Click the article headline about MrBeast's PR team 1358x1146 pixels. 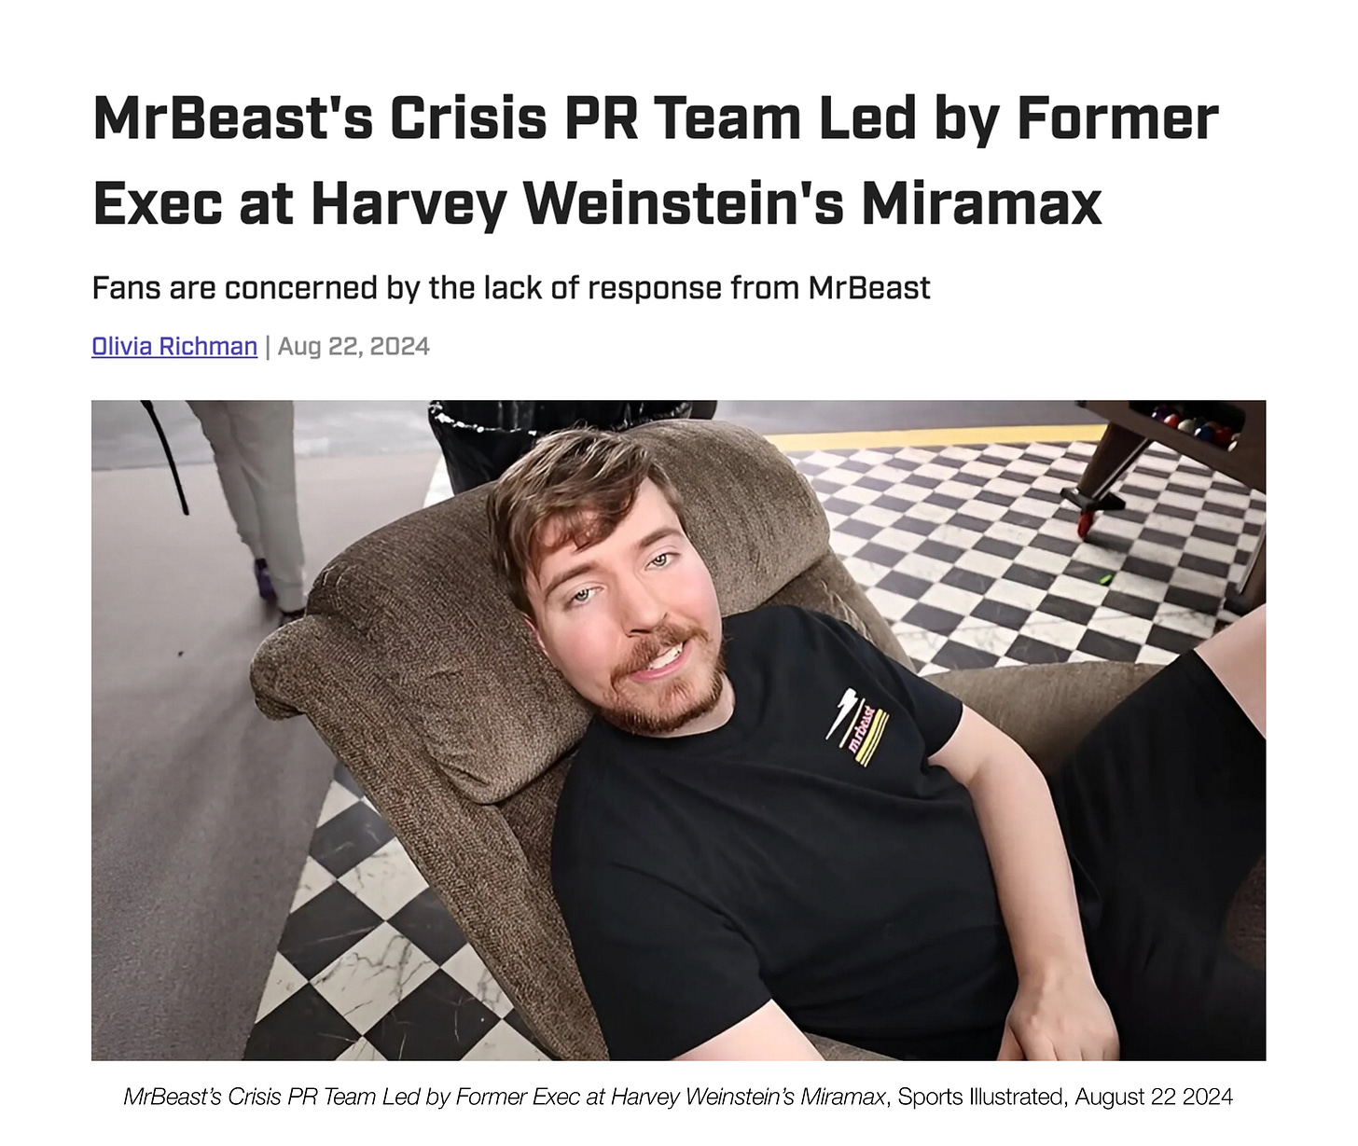tap(656, 160)
